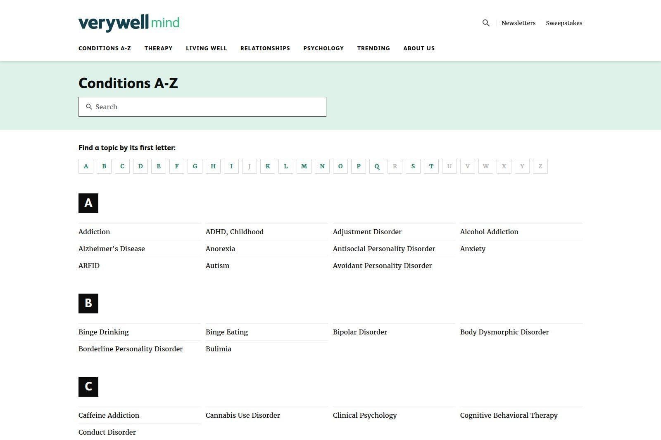Open the Binge Drinking topic
This screenshot has height=440, width=661.
104,332
